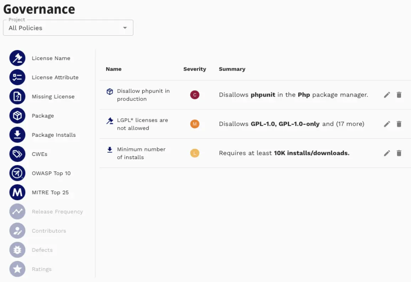The image size is (411, 282).
Task: Open the disabled Defects policy category
Action: (x=17, y=250)
